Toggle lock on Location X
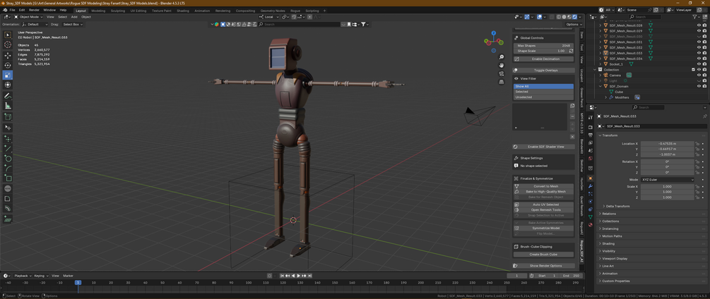710x299 pixels. (697, 143)
